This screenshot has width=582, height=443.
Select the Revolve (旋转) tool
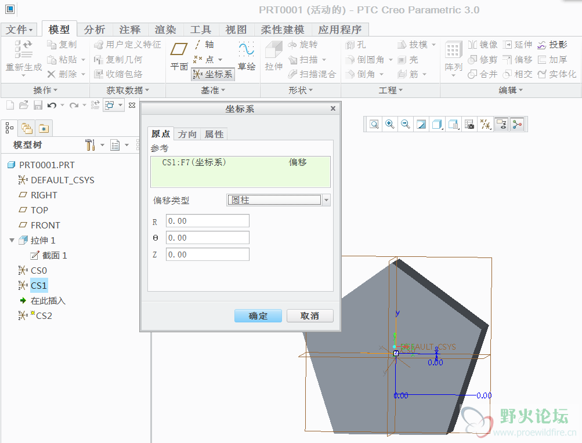pyautogui.click(x=303, y=45)
